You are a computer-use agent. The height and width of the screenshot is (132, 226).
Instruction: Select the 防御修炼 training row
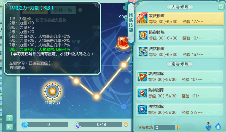[x=180, y=35]
